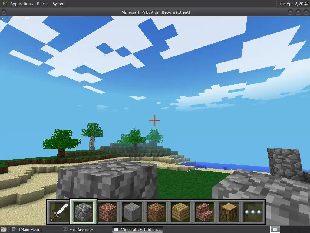Click the pos coordinates debug text
This screenshot has width=310, height=233.
pos(15,18)
